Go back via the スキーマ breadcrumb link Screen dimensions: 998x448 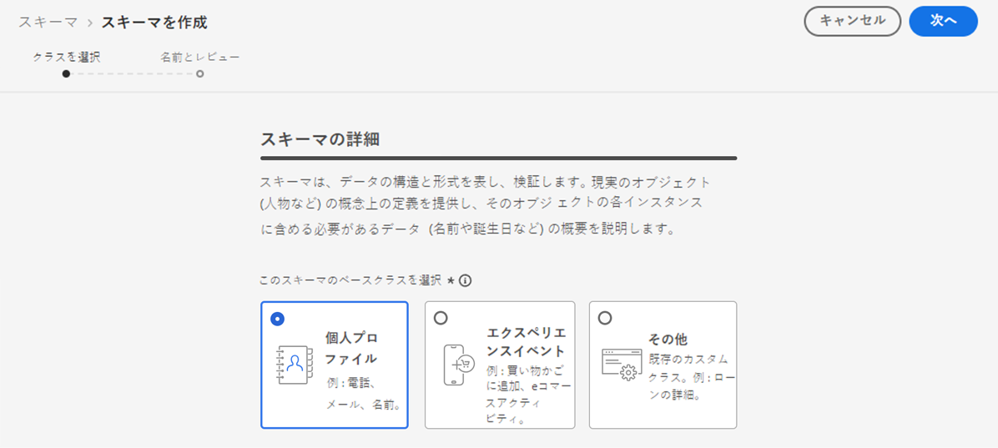(x=48, y=23)
